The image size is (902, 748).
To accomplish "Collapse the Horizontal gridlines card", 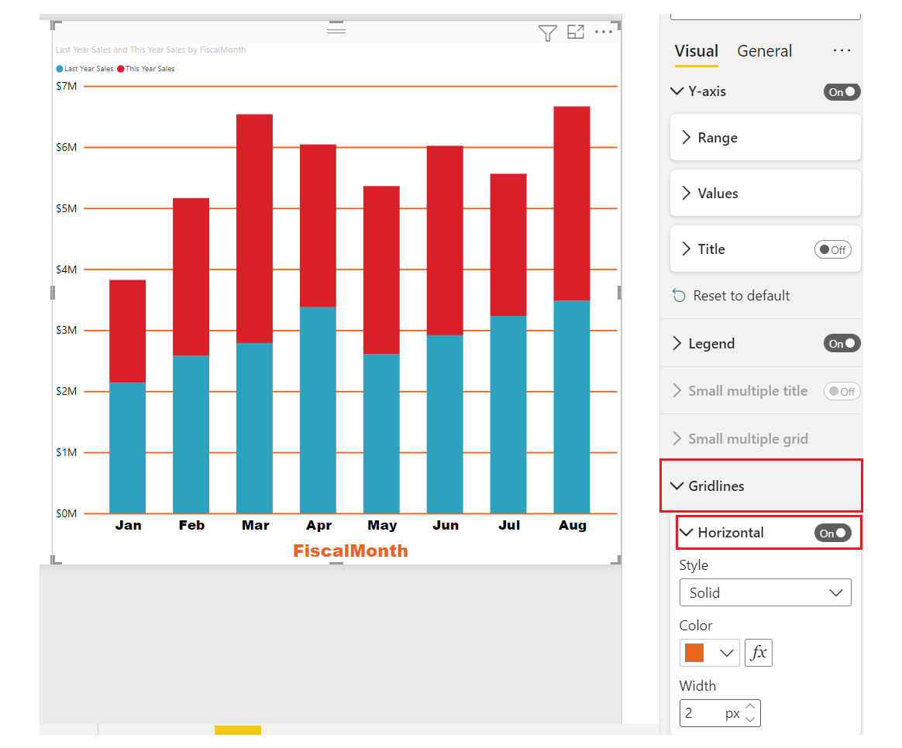I will point(687,533).
